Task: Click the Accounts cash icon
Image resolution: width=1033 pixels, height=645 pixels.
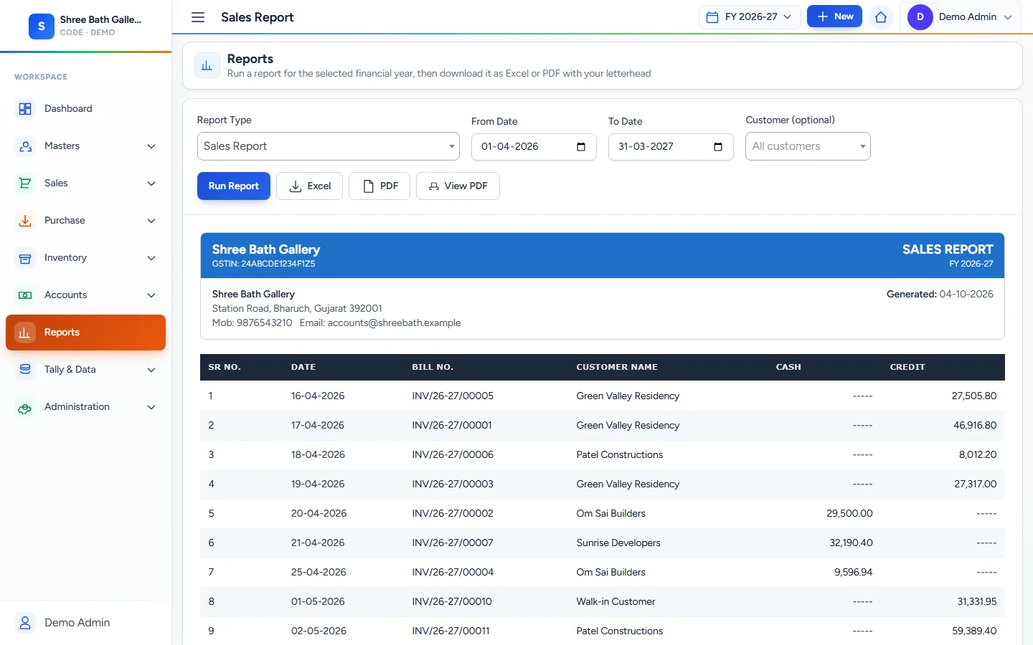Action: (25, 295)
